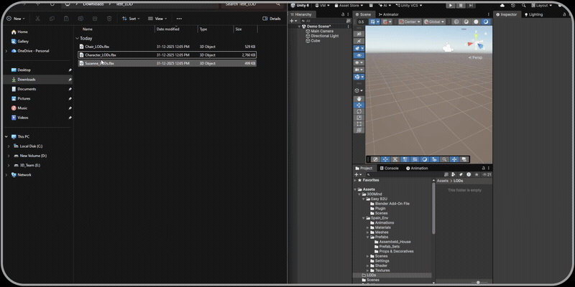The width and height of the screenshot is (575, 287).
Task: Select the Rotate tool in Scene toolbar
Action: pyautogui.click(x=359, y=111)
